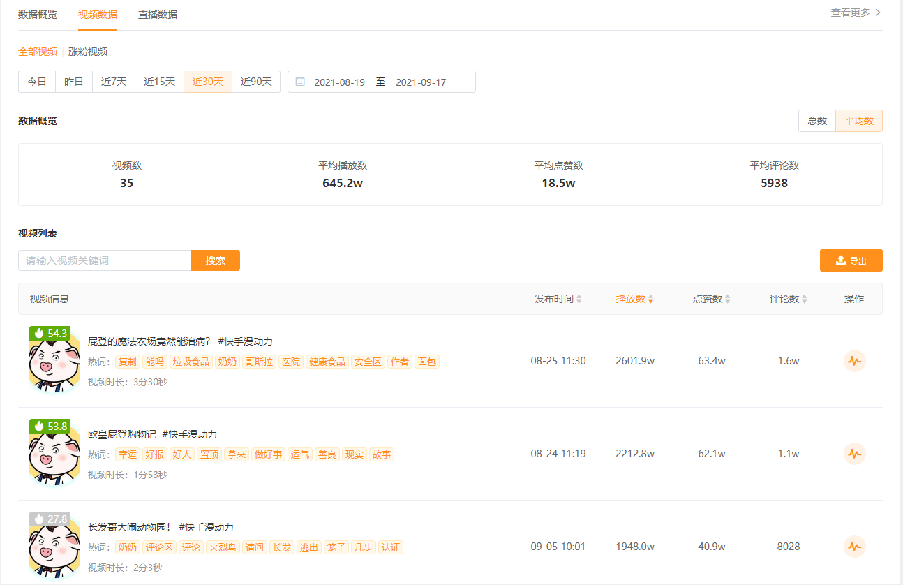Image resolution: width=903 pixels, height=585 pixels.
Task: Click the orange 搜索 button
Action: click(216, 260)
